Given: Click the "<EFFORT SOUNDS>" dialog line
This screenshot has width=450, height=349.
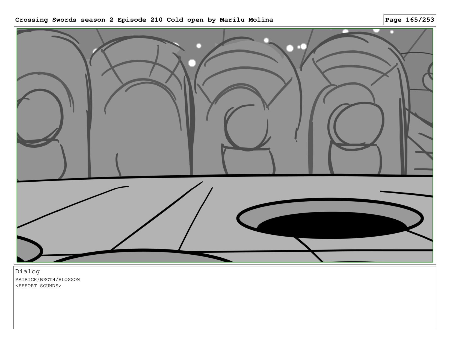Looking at the screenshot, I should (38, 286).
